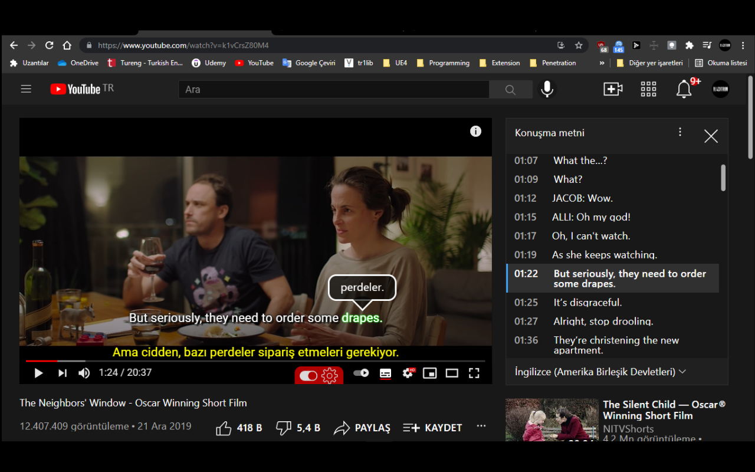Open YouTube guide hamburger menu
Viewport: 755px width, 472px height.
26,89
